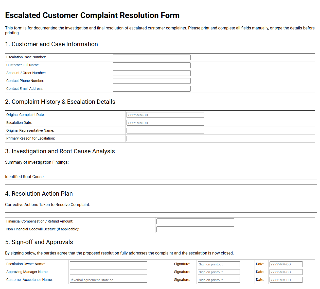Click the 'Primary Reason for Escalation:' label
320x289 pixels.
click(x=30, y=138)
